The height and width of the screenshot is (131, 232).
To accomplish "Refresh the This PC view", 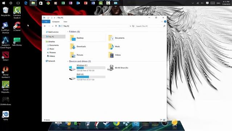I will click(x=133, y=26).
